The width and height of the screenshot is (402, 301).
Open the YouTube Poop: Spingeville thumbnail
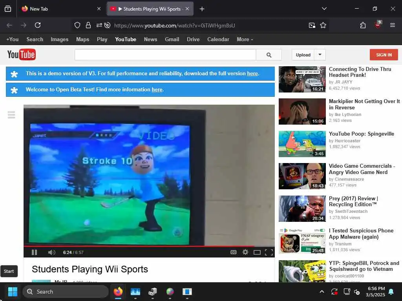tap(302, 144)
